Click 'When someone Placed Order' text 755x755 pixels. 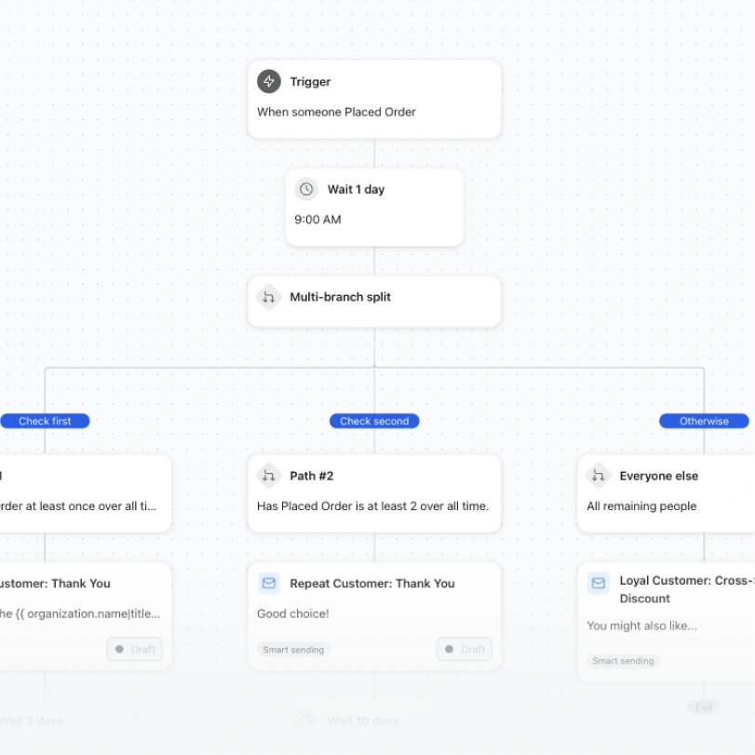pyautogui.click(x=336, y=113)
